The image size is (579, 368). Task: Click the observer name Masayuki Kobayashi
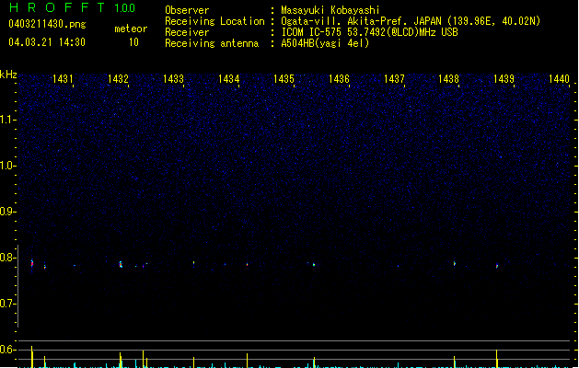coord(330,10)
